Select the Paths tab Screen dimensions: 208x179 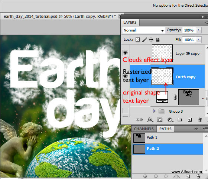(165, 129)
